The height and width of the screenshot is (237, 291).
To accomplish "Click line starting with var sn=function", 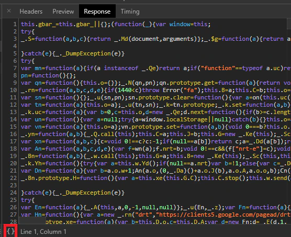I will pos(156,97).
